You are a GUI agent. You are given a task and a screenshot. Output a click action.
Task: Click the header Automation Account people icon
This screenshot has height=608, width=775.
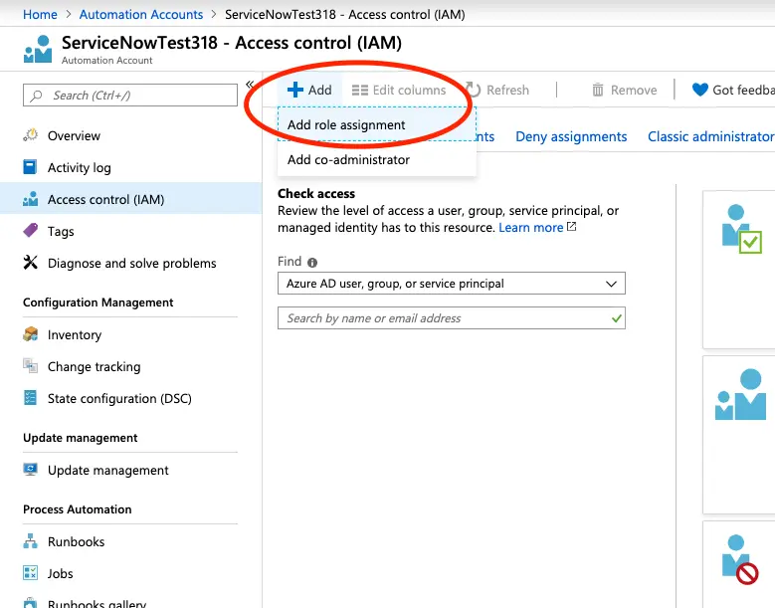point(38,49)
